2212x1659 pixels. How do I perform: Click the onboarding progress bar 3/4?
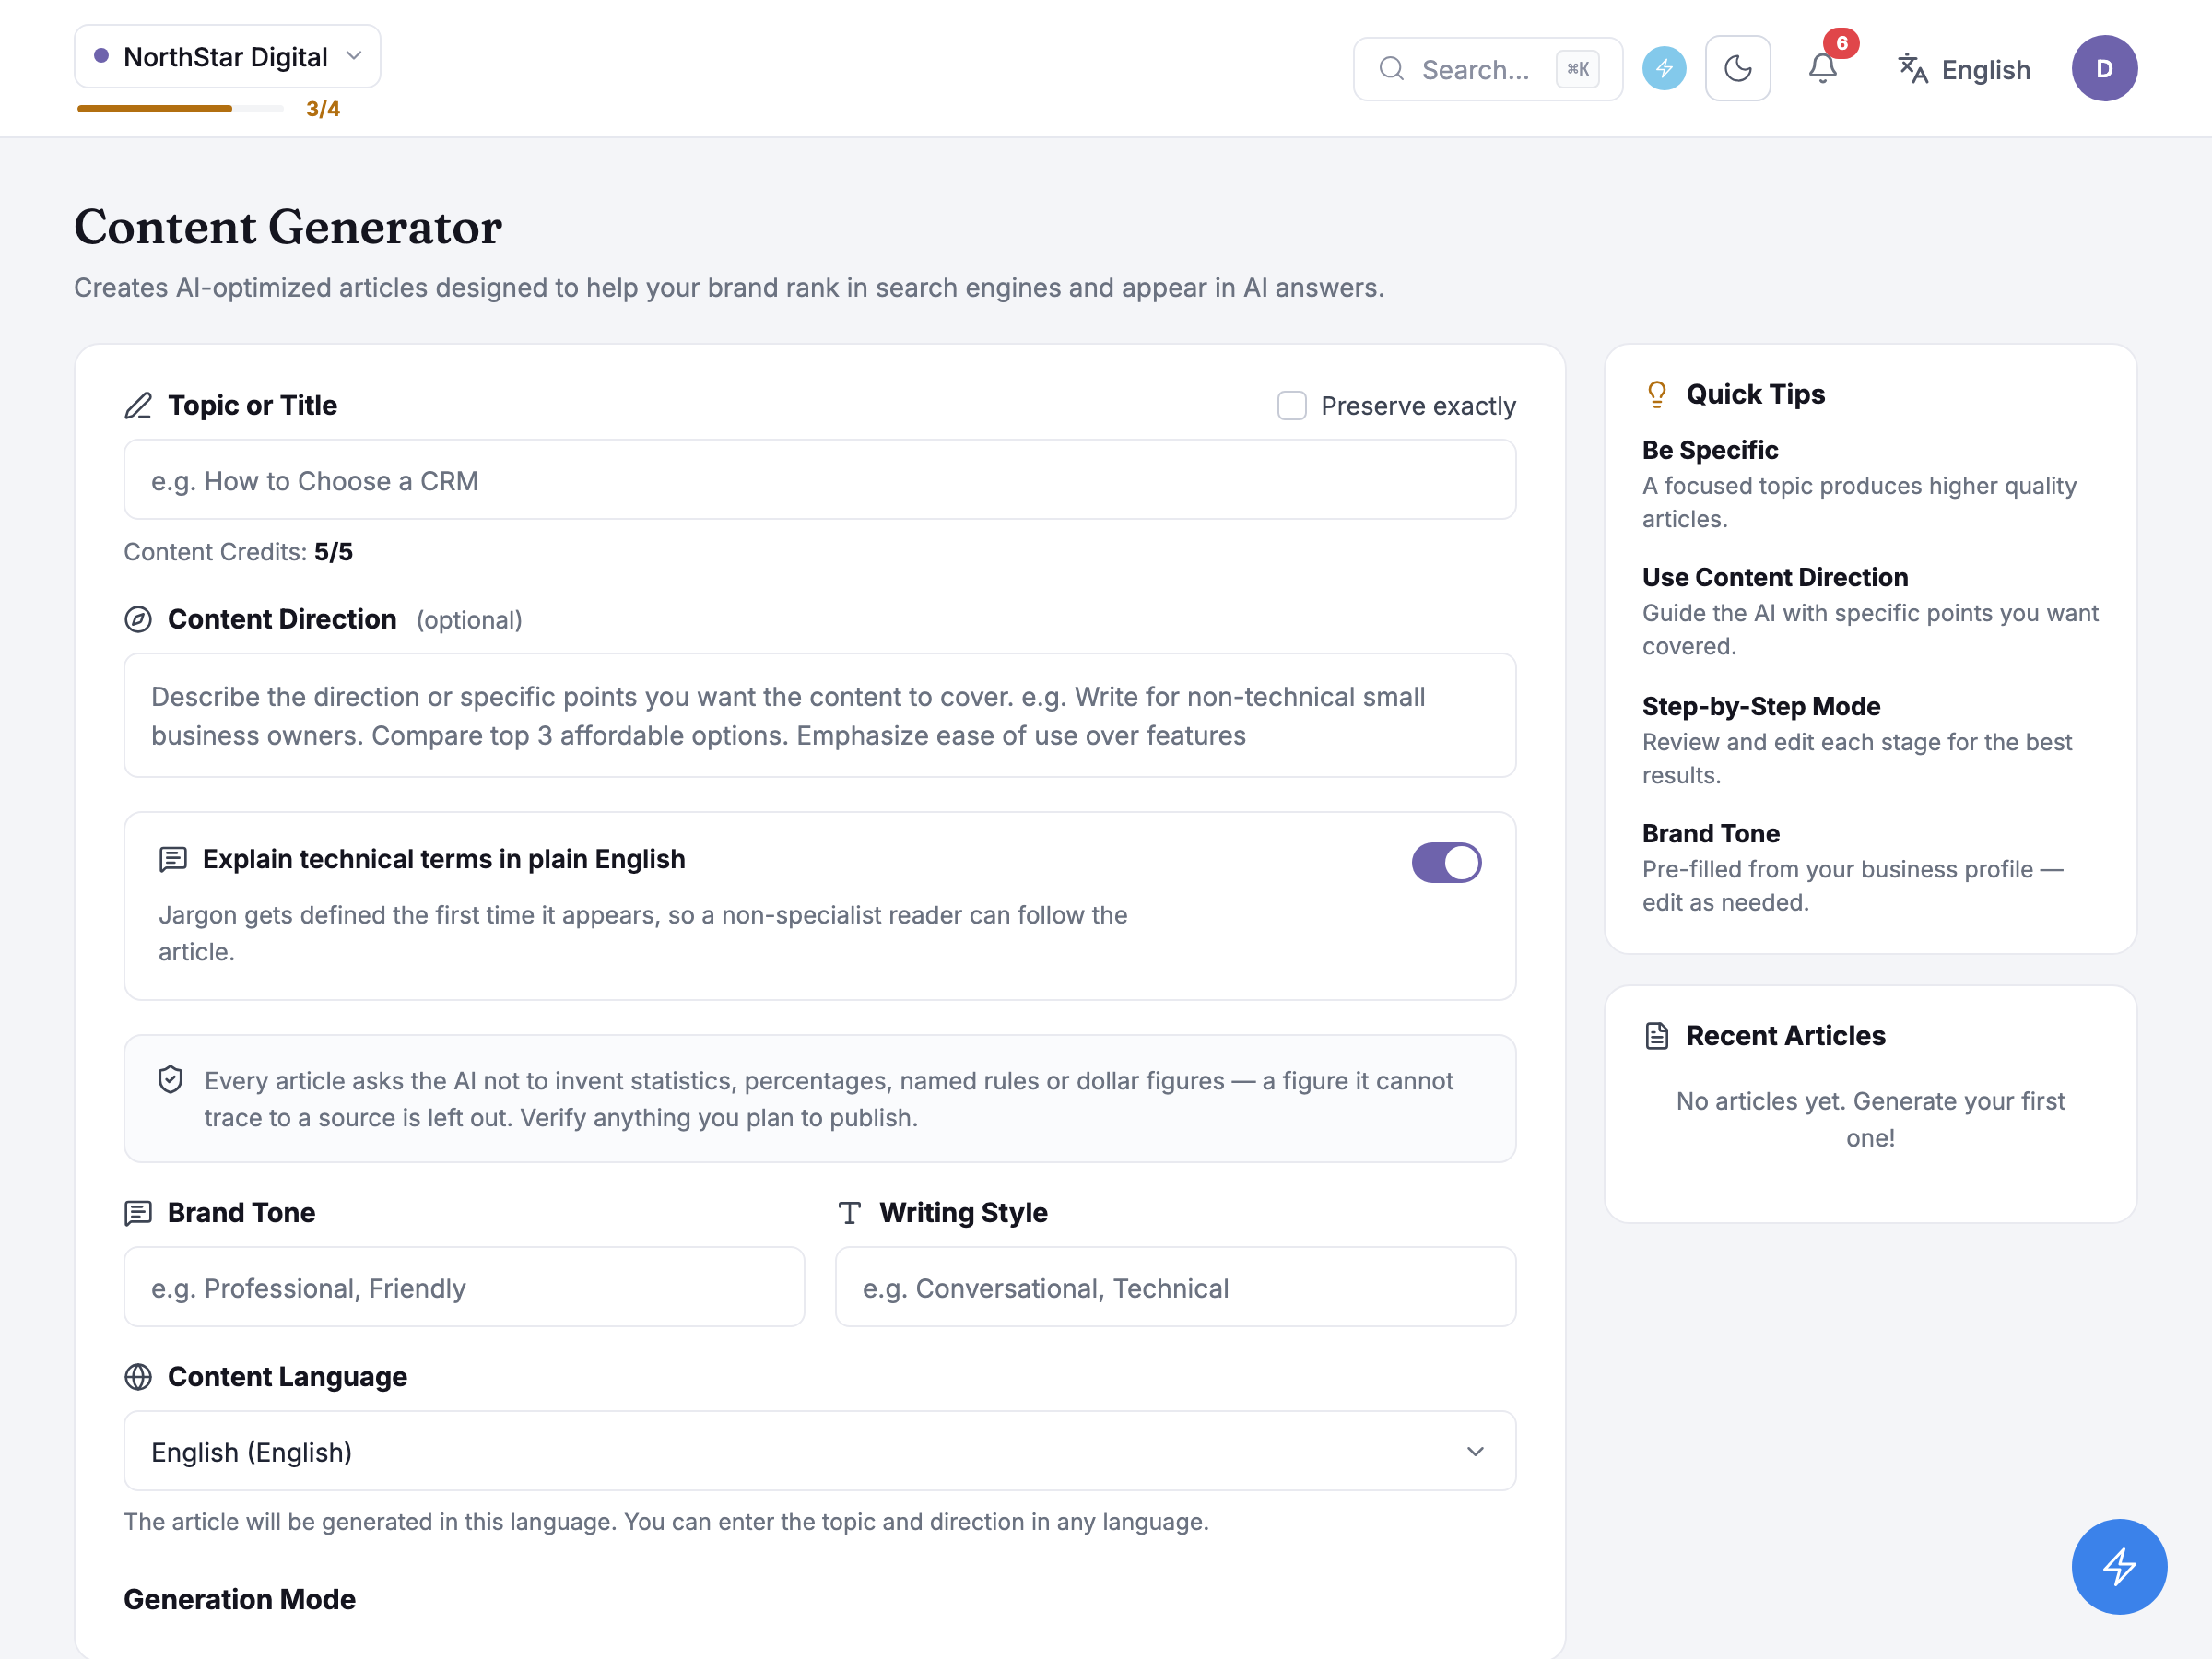tap(180, 108)
